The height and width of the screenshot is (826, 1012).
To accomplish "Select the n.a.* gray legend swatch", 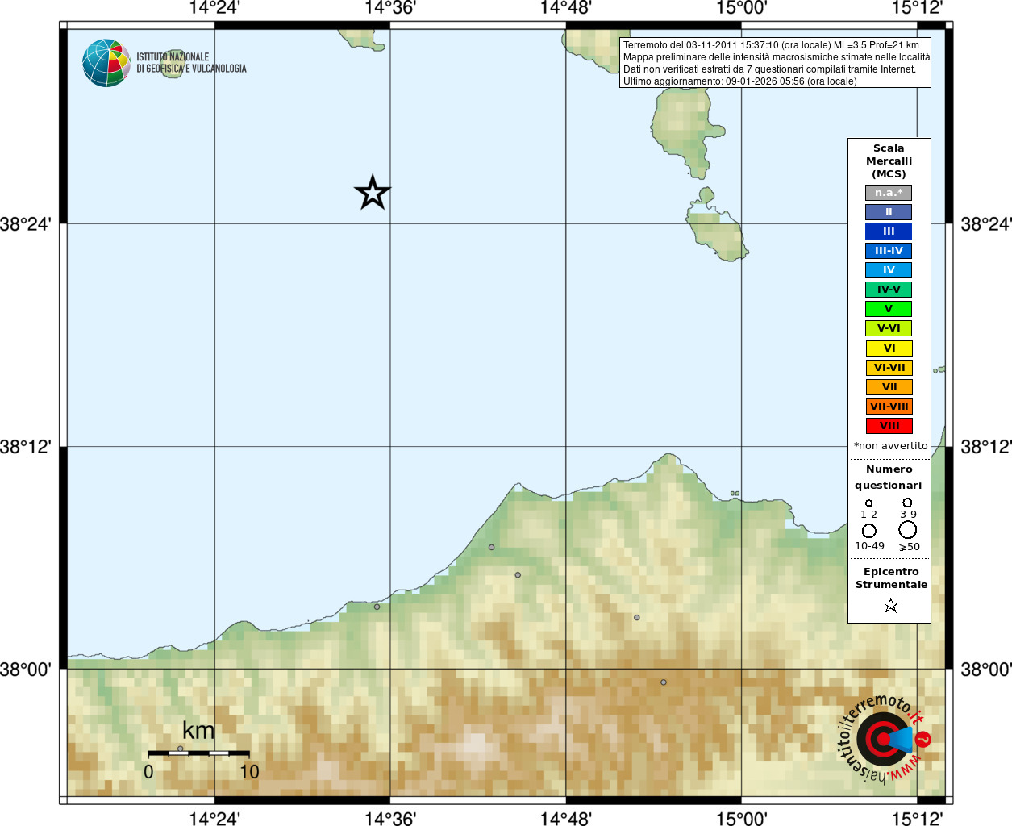I will point(889,193).
